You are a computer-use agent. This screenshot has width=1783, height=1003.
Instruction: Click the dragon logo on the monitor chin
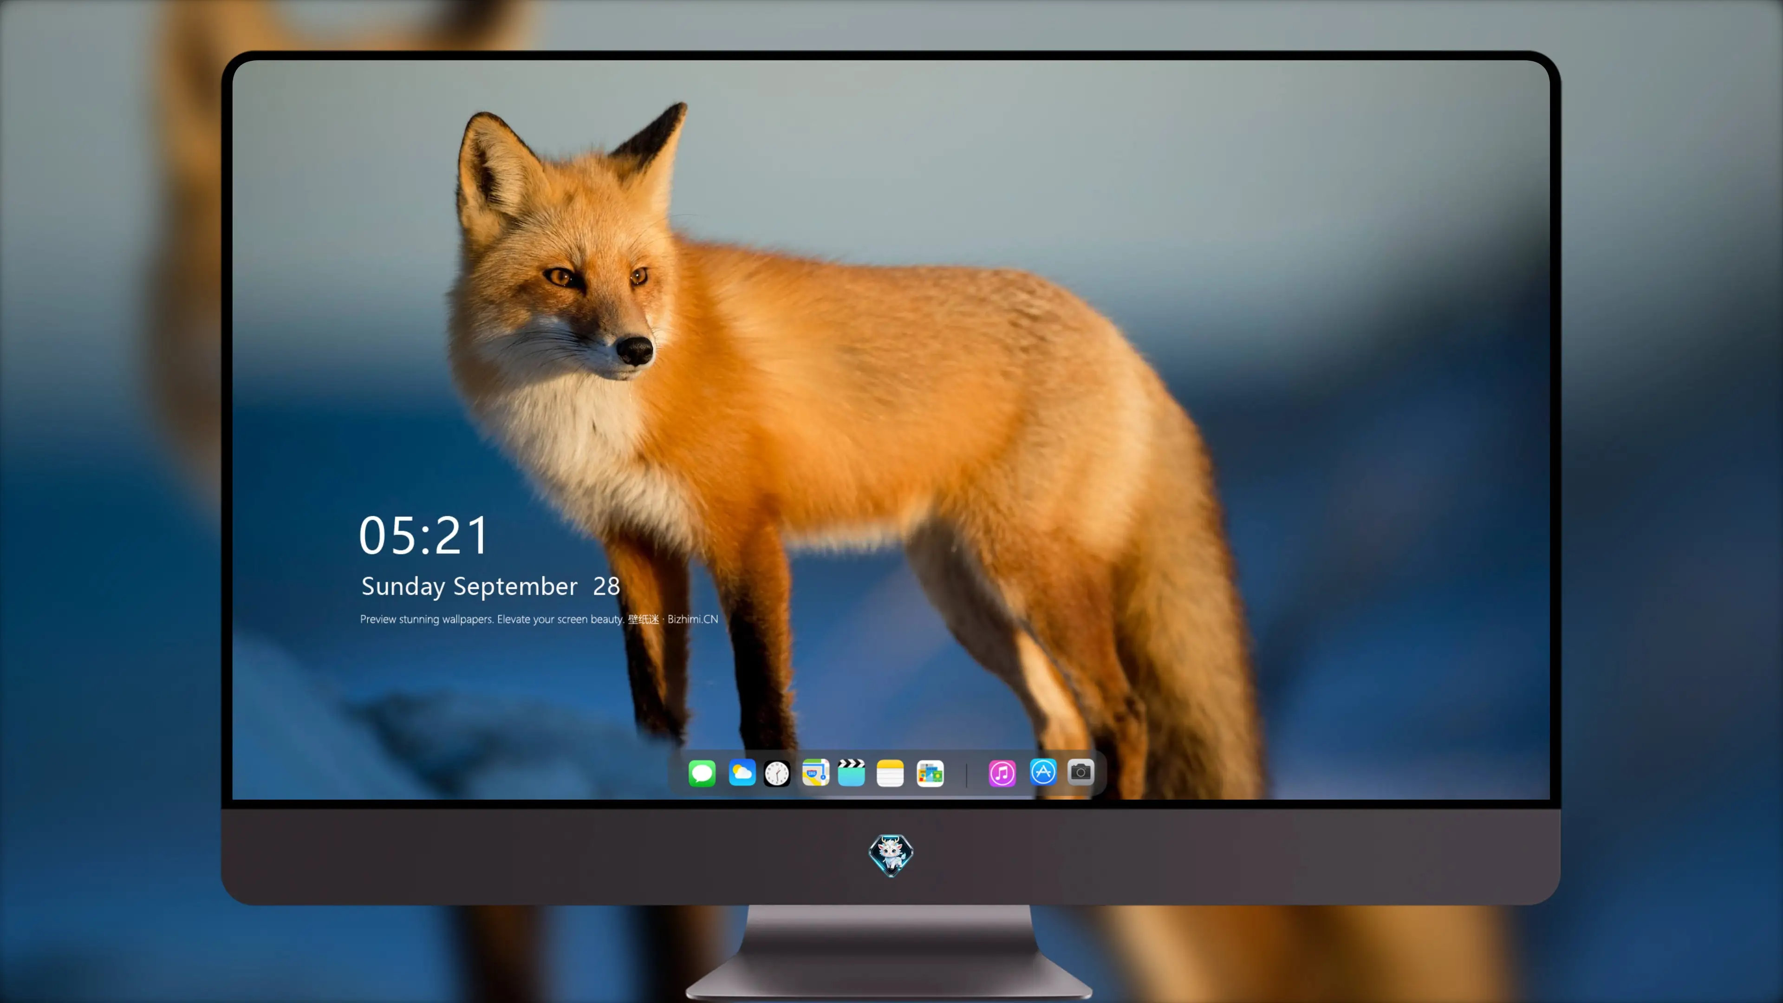coord(891,855)
